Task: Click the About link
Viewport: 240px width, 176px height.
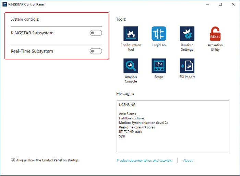Action: click(x=188, y=160)
